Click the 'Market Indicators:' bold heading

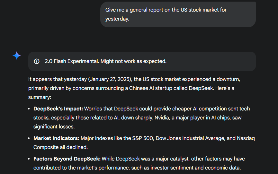point(56,138)
